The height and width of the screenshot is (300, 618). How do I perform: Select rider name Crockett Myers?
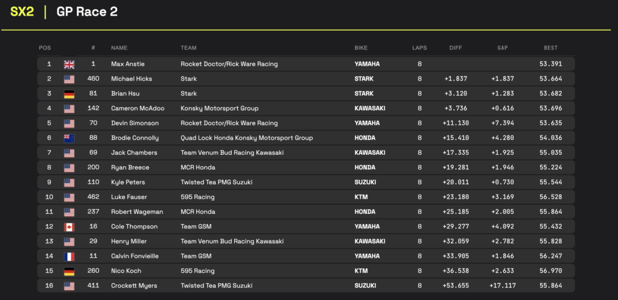click(x=135, y=286)
